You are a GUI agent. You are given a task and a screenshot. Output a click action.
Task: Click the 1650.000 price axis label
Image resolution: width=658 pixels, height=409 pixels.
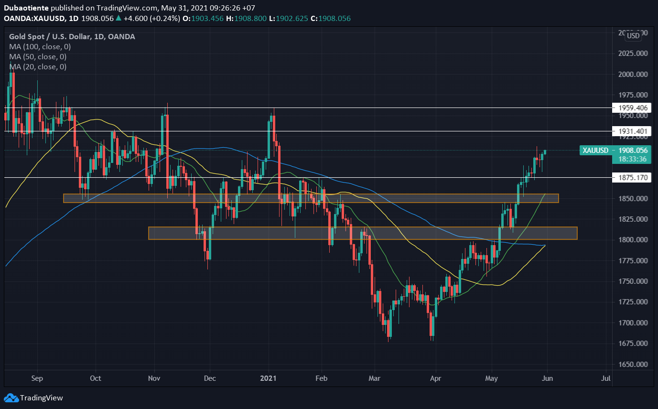click(x=632, y=365)
